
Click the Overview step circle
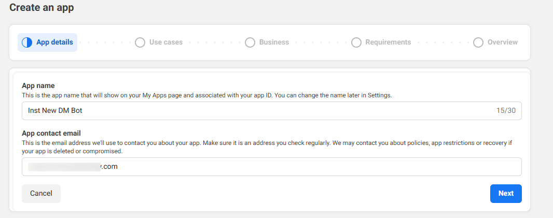click(x=478, y=42)
